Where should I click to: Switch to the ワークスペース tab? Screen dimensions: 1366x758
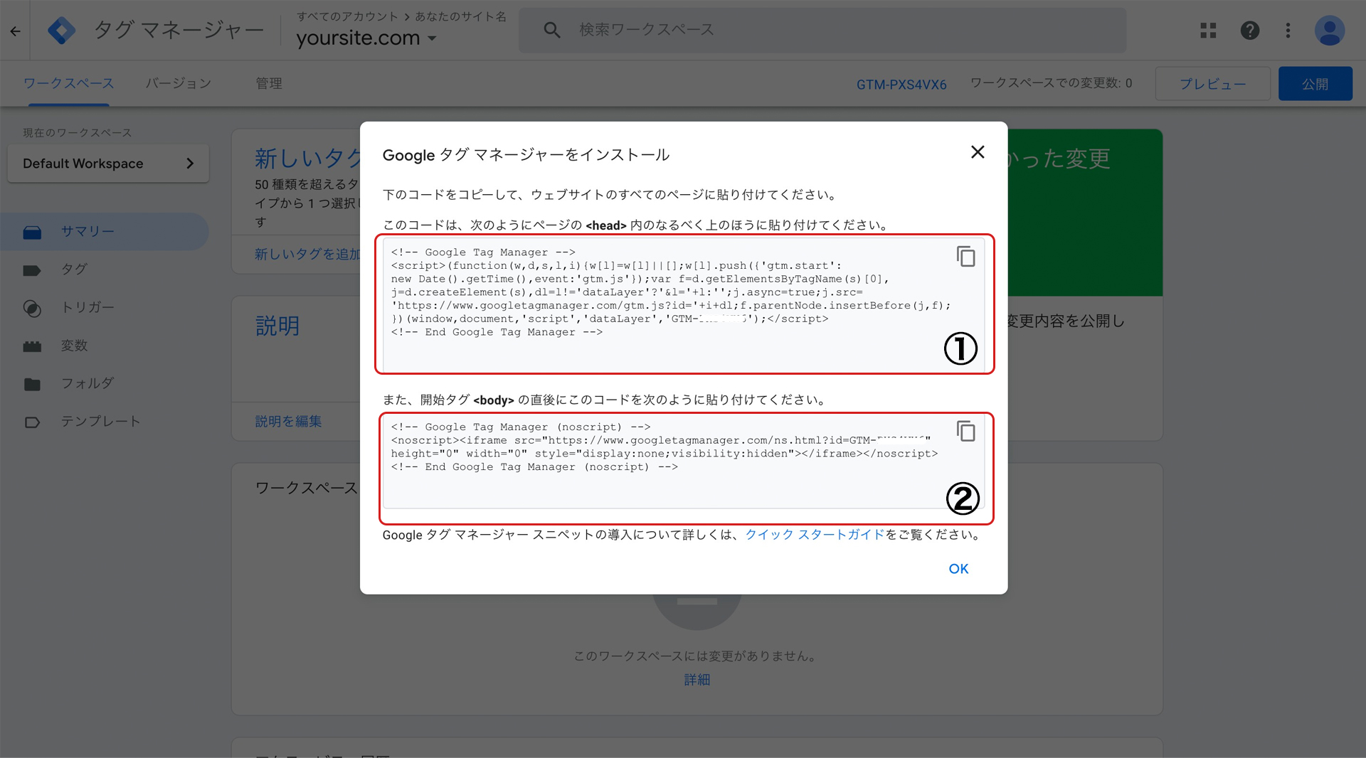[x=69, y=83]
